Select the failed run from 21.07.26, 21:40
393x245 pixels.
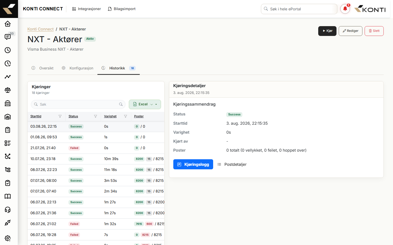(x=96, y=148)
